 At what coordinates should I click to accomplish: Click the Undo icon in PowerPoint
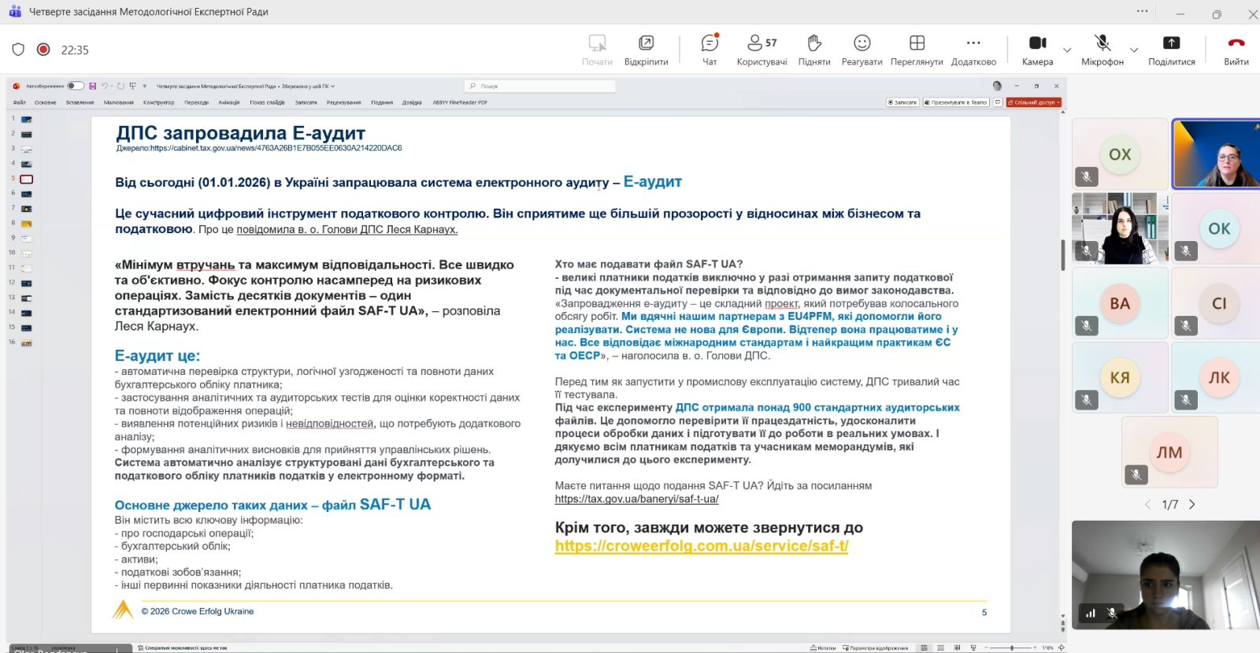click(105, 86)
